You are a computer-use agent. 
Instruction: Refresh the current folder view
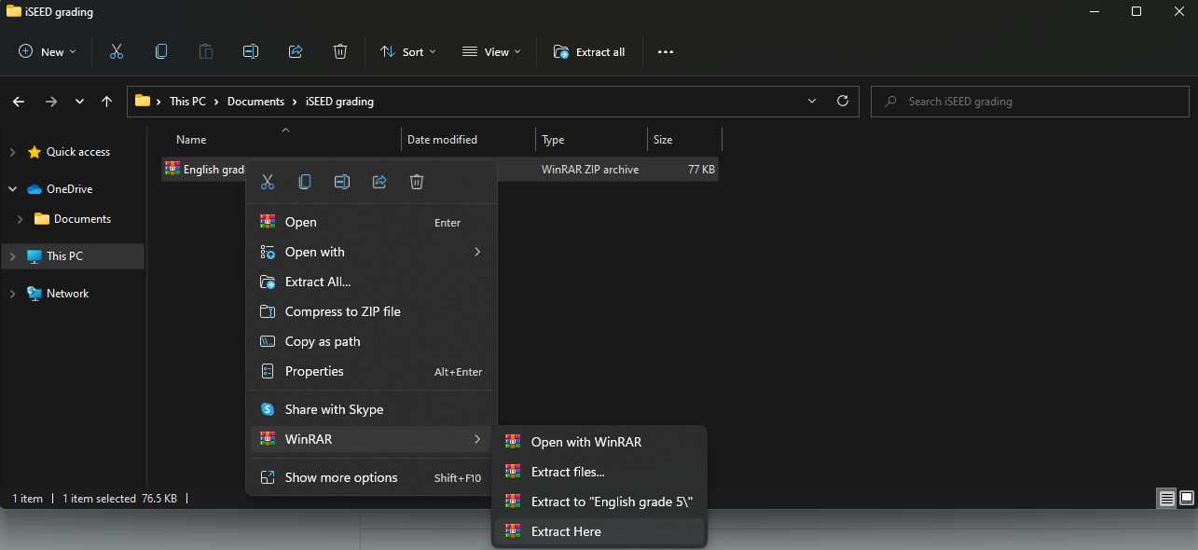tap(843, 102)
